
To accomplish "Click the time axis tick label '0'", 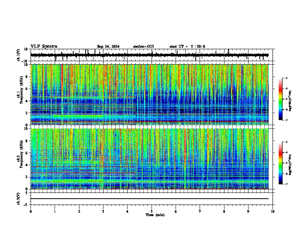I will [31, 211].
